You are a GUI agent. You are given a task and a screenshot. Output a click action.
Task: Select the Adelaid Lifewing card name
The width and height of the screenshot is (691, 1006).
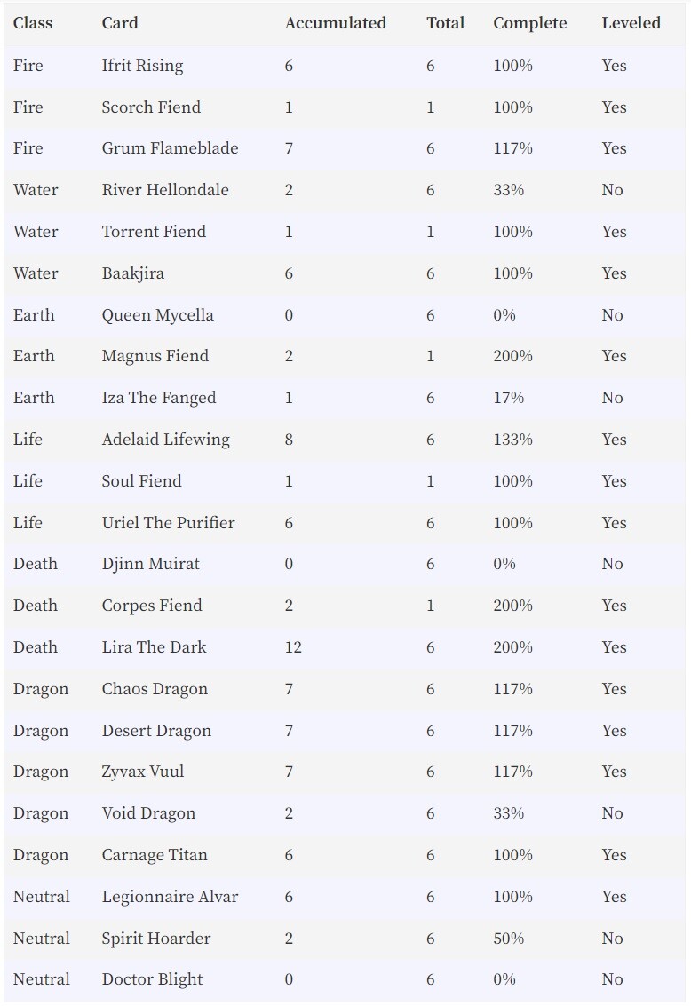pyautogui.click(x=165, y=440)
